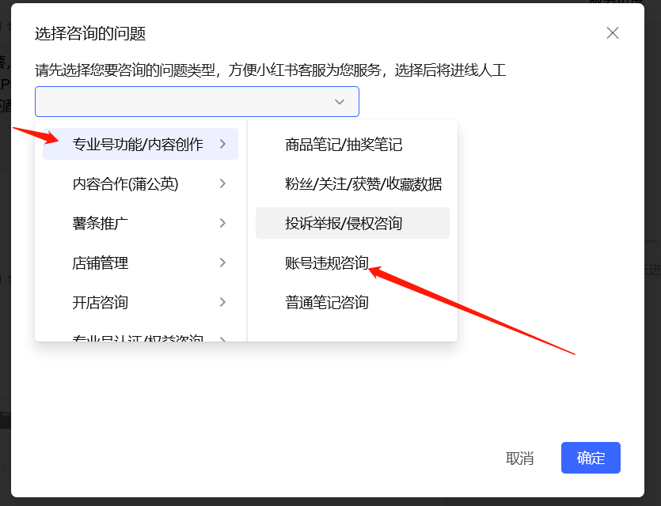The image size is (661, 506).
Task: Select 账号违规咨询 in the submenu
Action: point(328,262)
